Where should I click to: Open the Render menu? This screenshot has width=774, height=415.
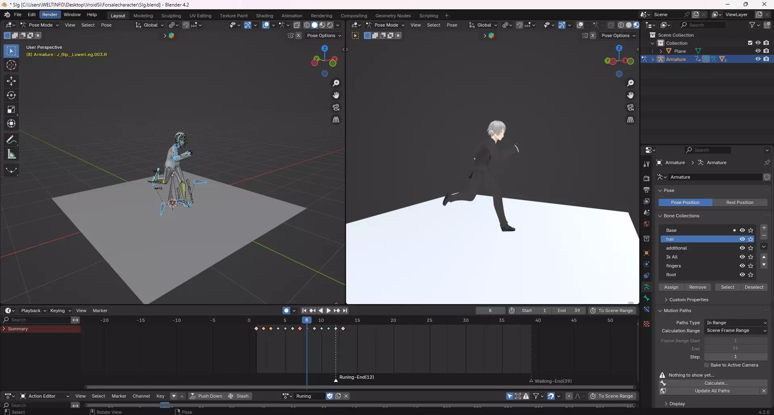50,15
